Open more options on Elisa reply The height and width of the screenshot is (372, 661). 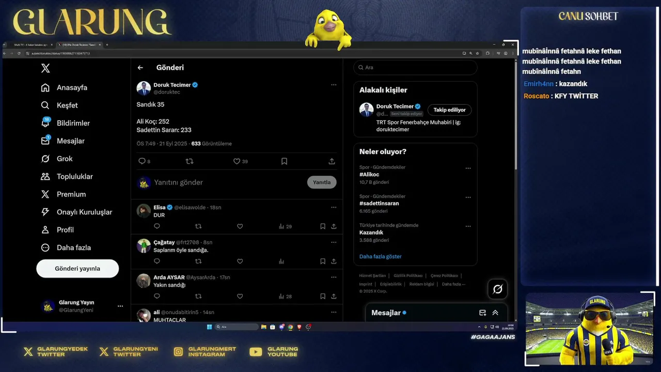[334, 207]
